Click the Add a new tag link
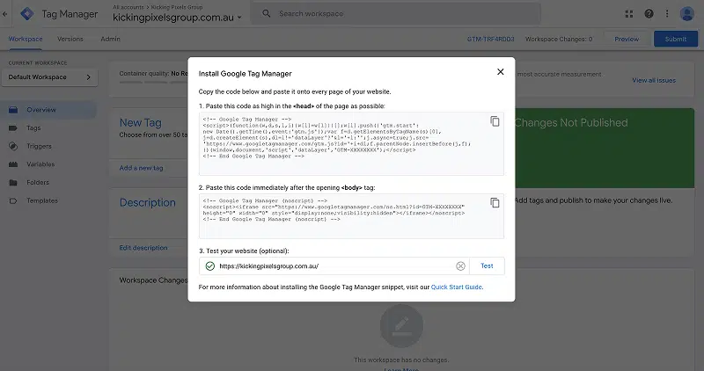Screen dimensions: 704x371 click(x=141, y=168)
